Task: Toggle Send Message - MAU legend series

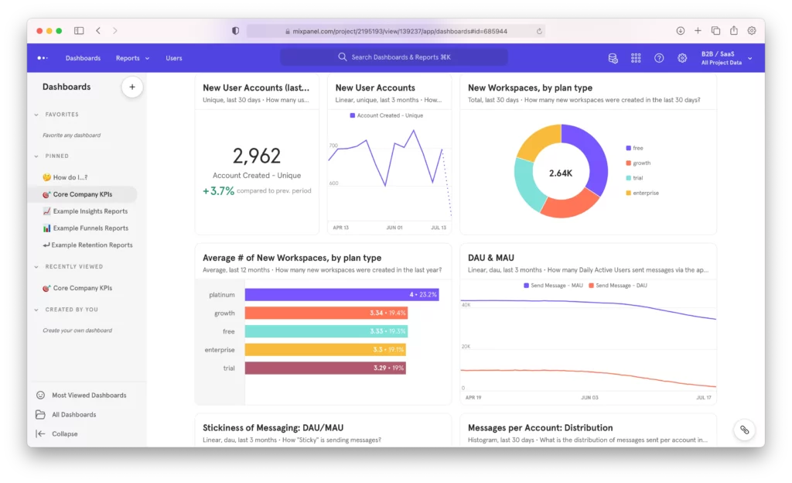Action: 552,286
